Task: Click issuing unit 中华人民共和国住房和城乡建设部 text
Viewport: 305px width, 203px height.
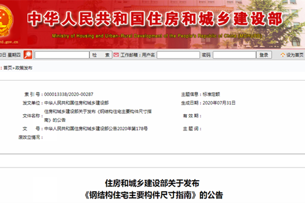Action: (76, 103)
